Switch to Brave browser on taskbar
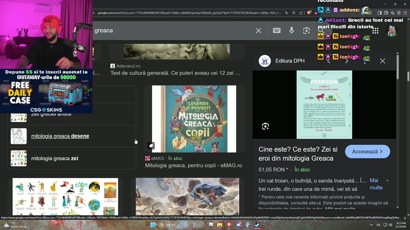The width and height of the screenshot is (410, 230). (229, 225)
